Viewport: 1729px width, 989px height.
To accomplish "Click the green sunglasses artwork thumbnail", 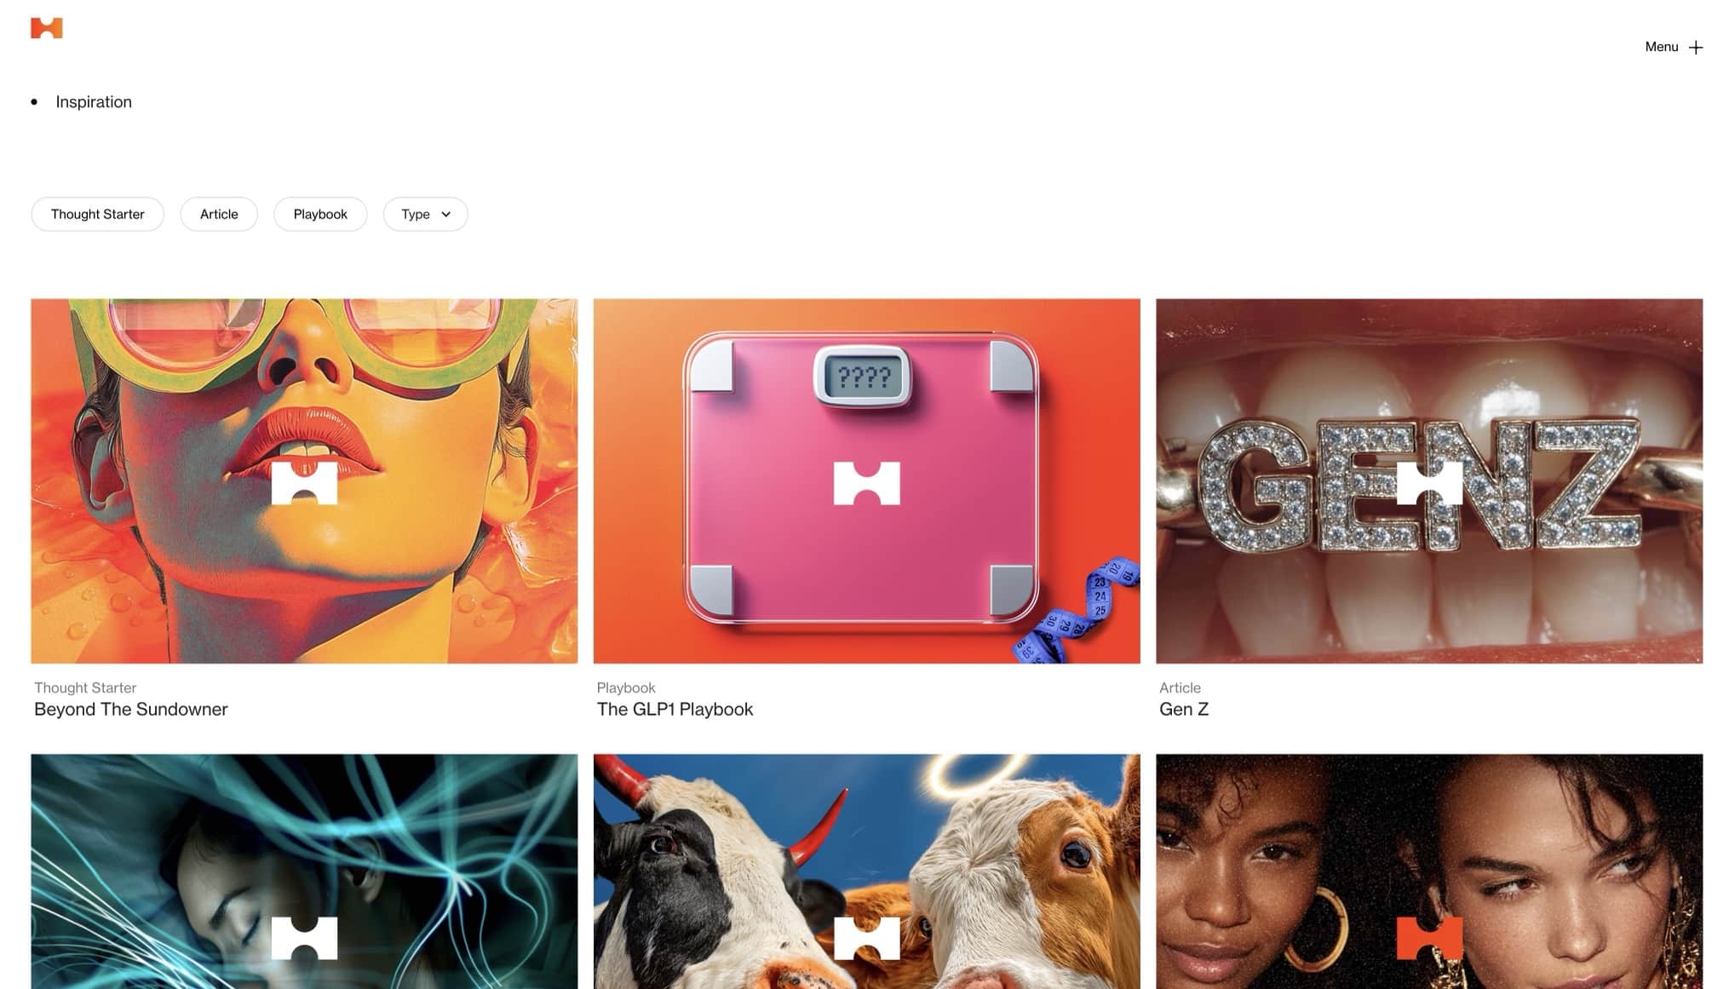I will click(304, 481).
